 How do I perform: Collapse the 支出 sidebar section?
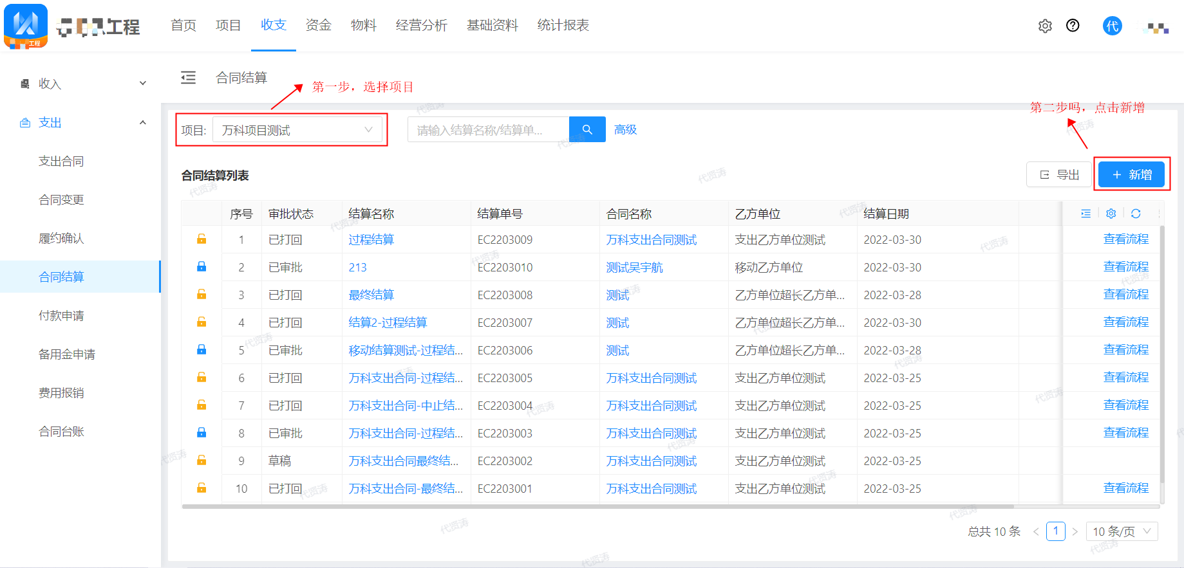coord(80,122)
